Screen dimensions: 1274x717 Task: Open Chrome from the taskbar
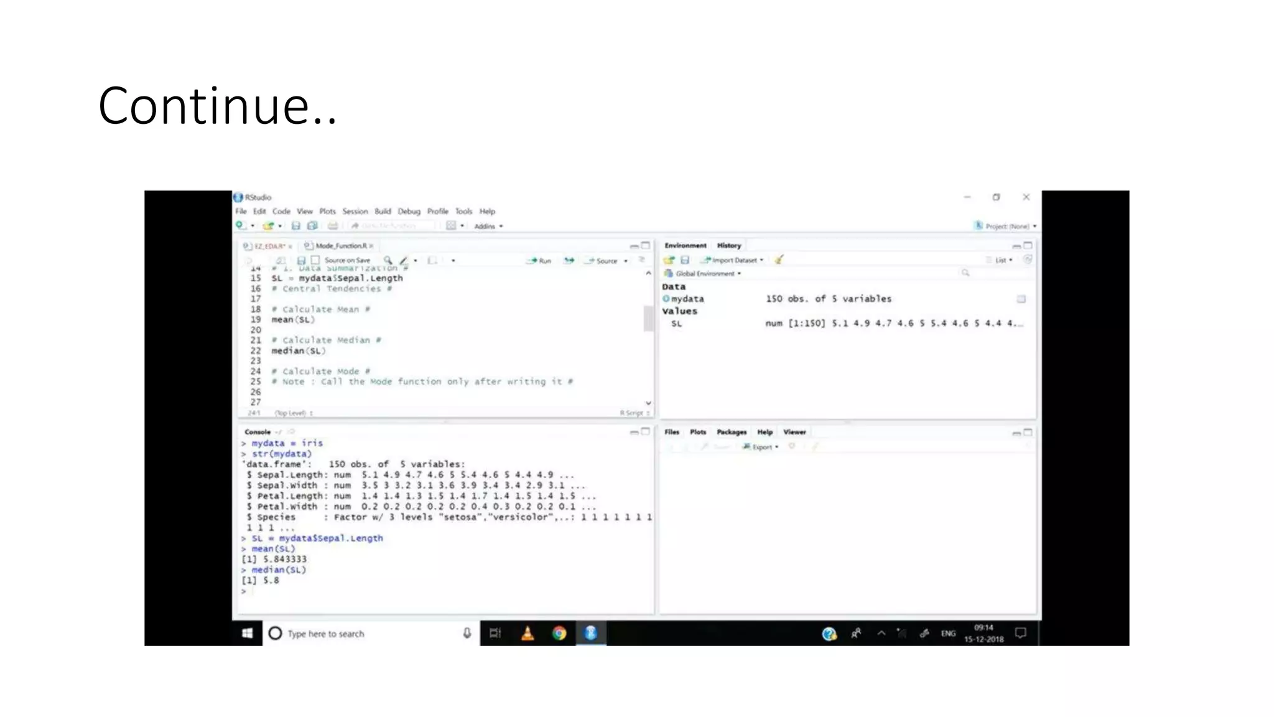(x=559, y=633)
